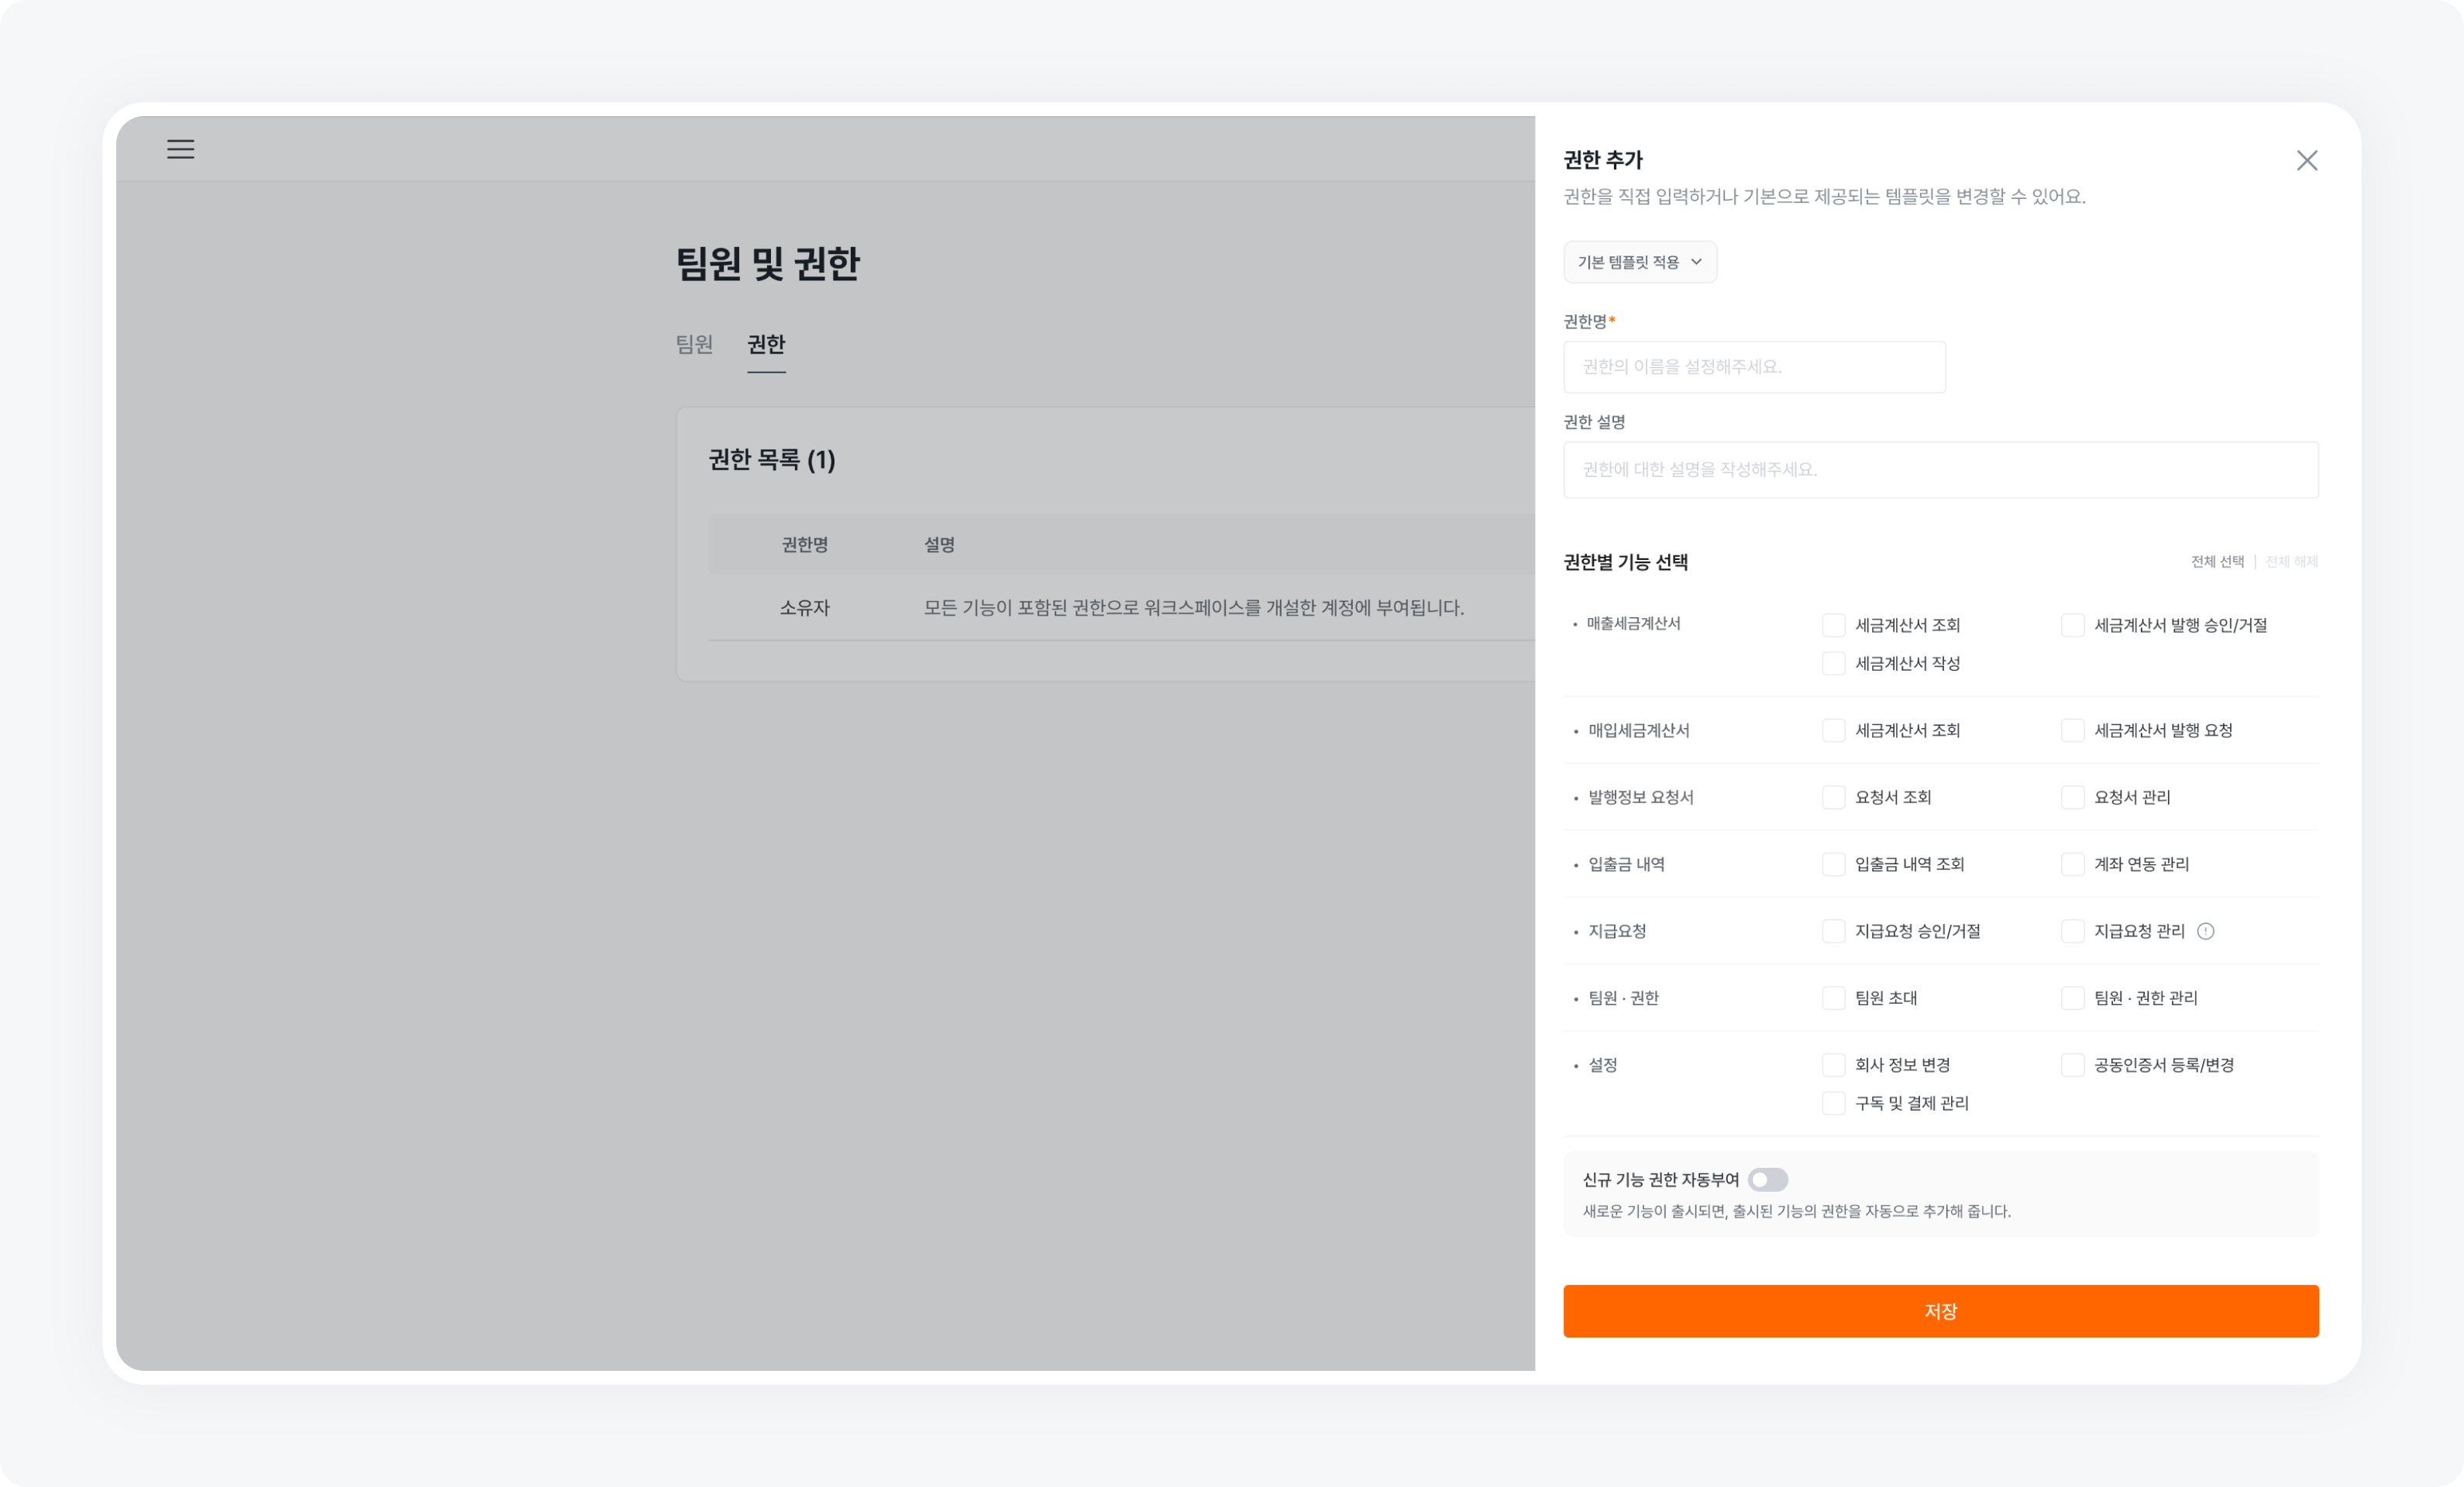Viewport: 2464px width, 1487px height.
Task: Check the 팀원 초대 permission box
Action: click(1833, 998)
